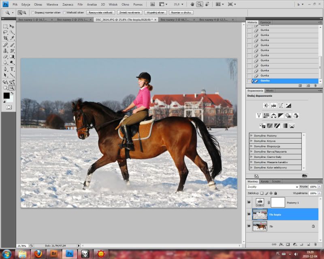Enable the Dopasuj rozmiar okien checkbox
Screen dimensions: 324x259
32,13
